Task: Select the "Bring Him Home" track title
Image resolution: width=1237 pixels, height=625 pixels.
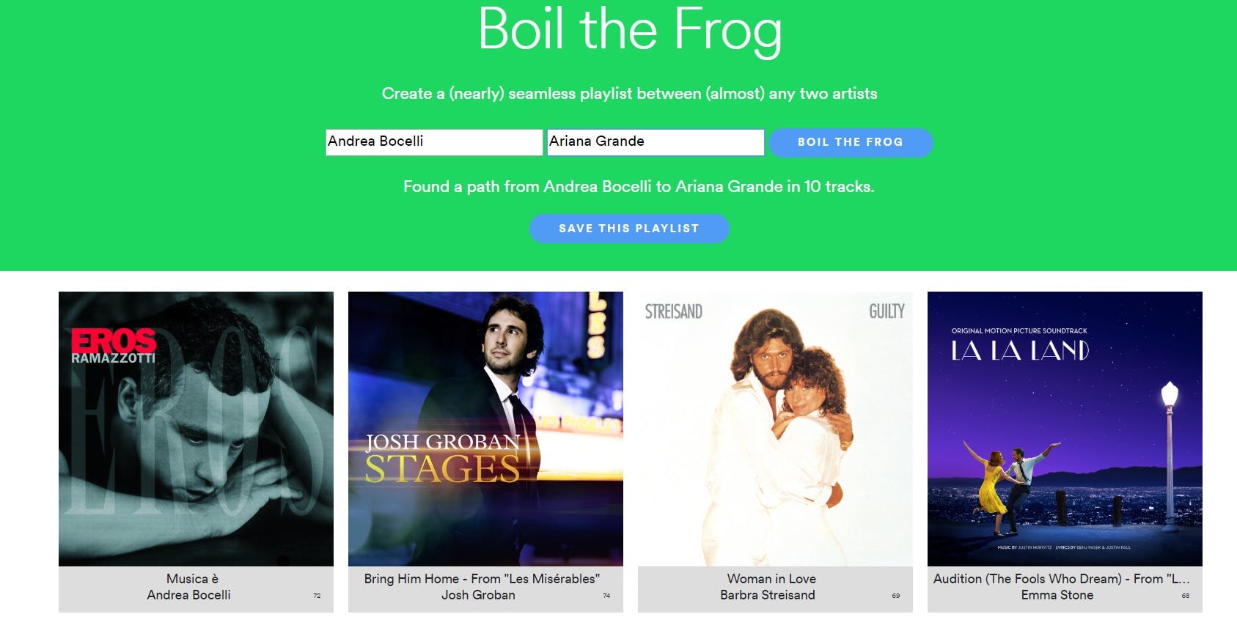Action: click(x=482, y=579)
